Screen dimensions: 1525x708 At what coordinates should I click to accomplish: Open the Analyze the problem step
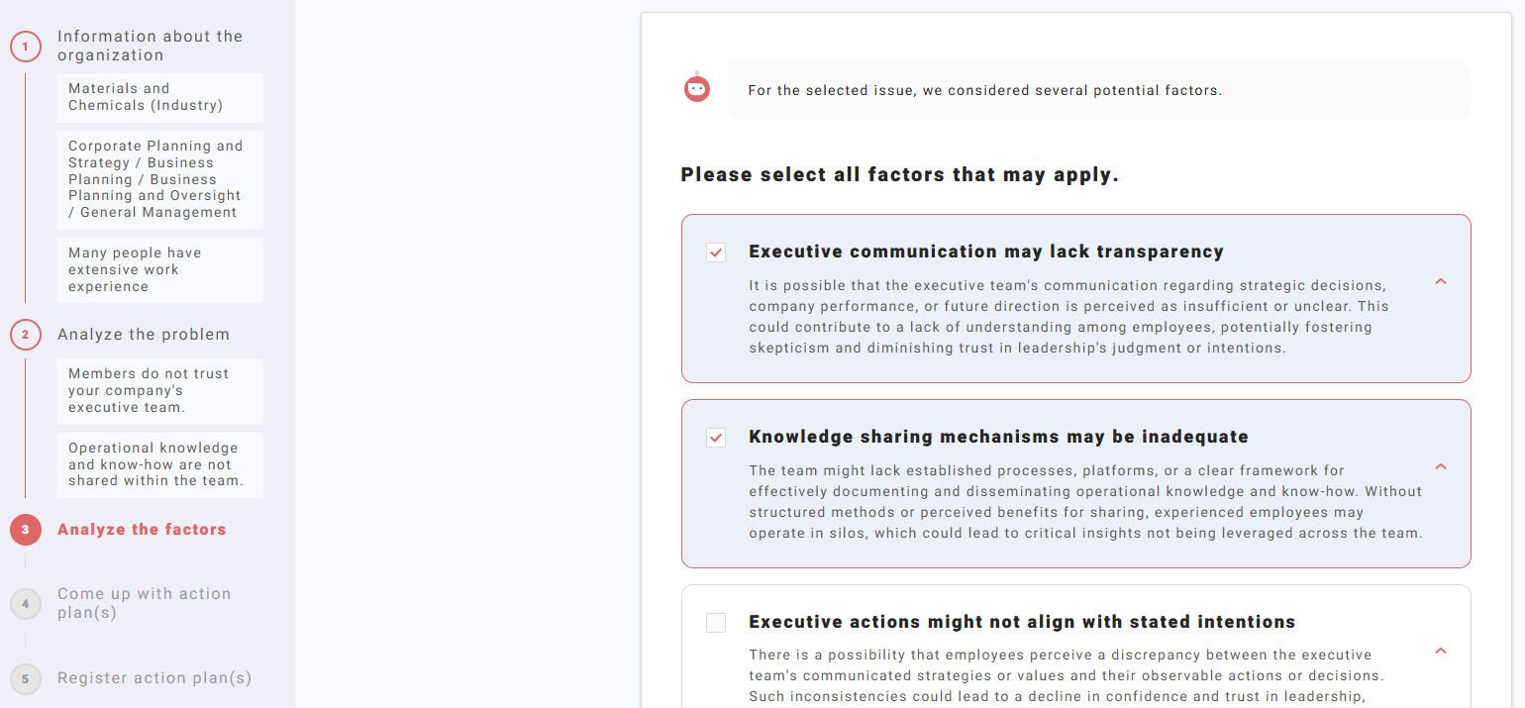tap(144, 335)
